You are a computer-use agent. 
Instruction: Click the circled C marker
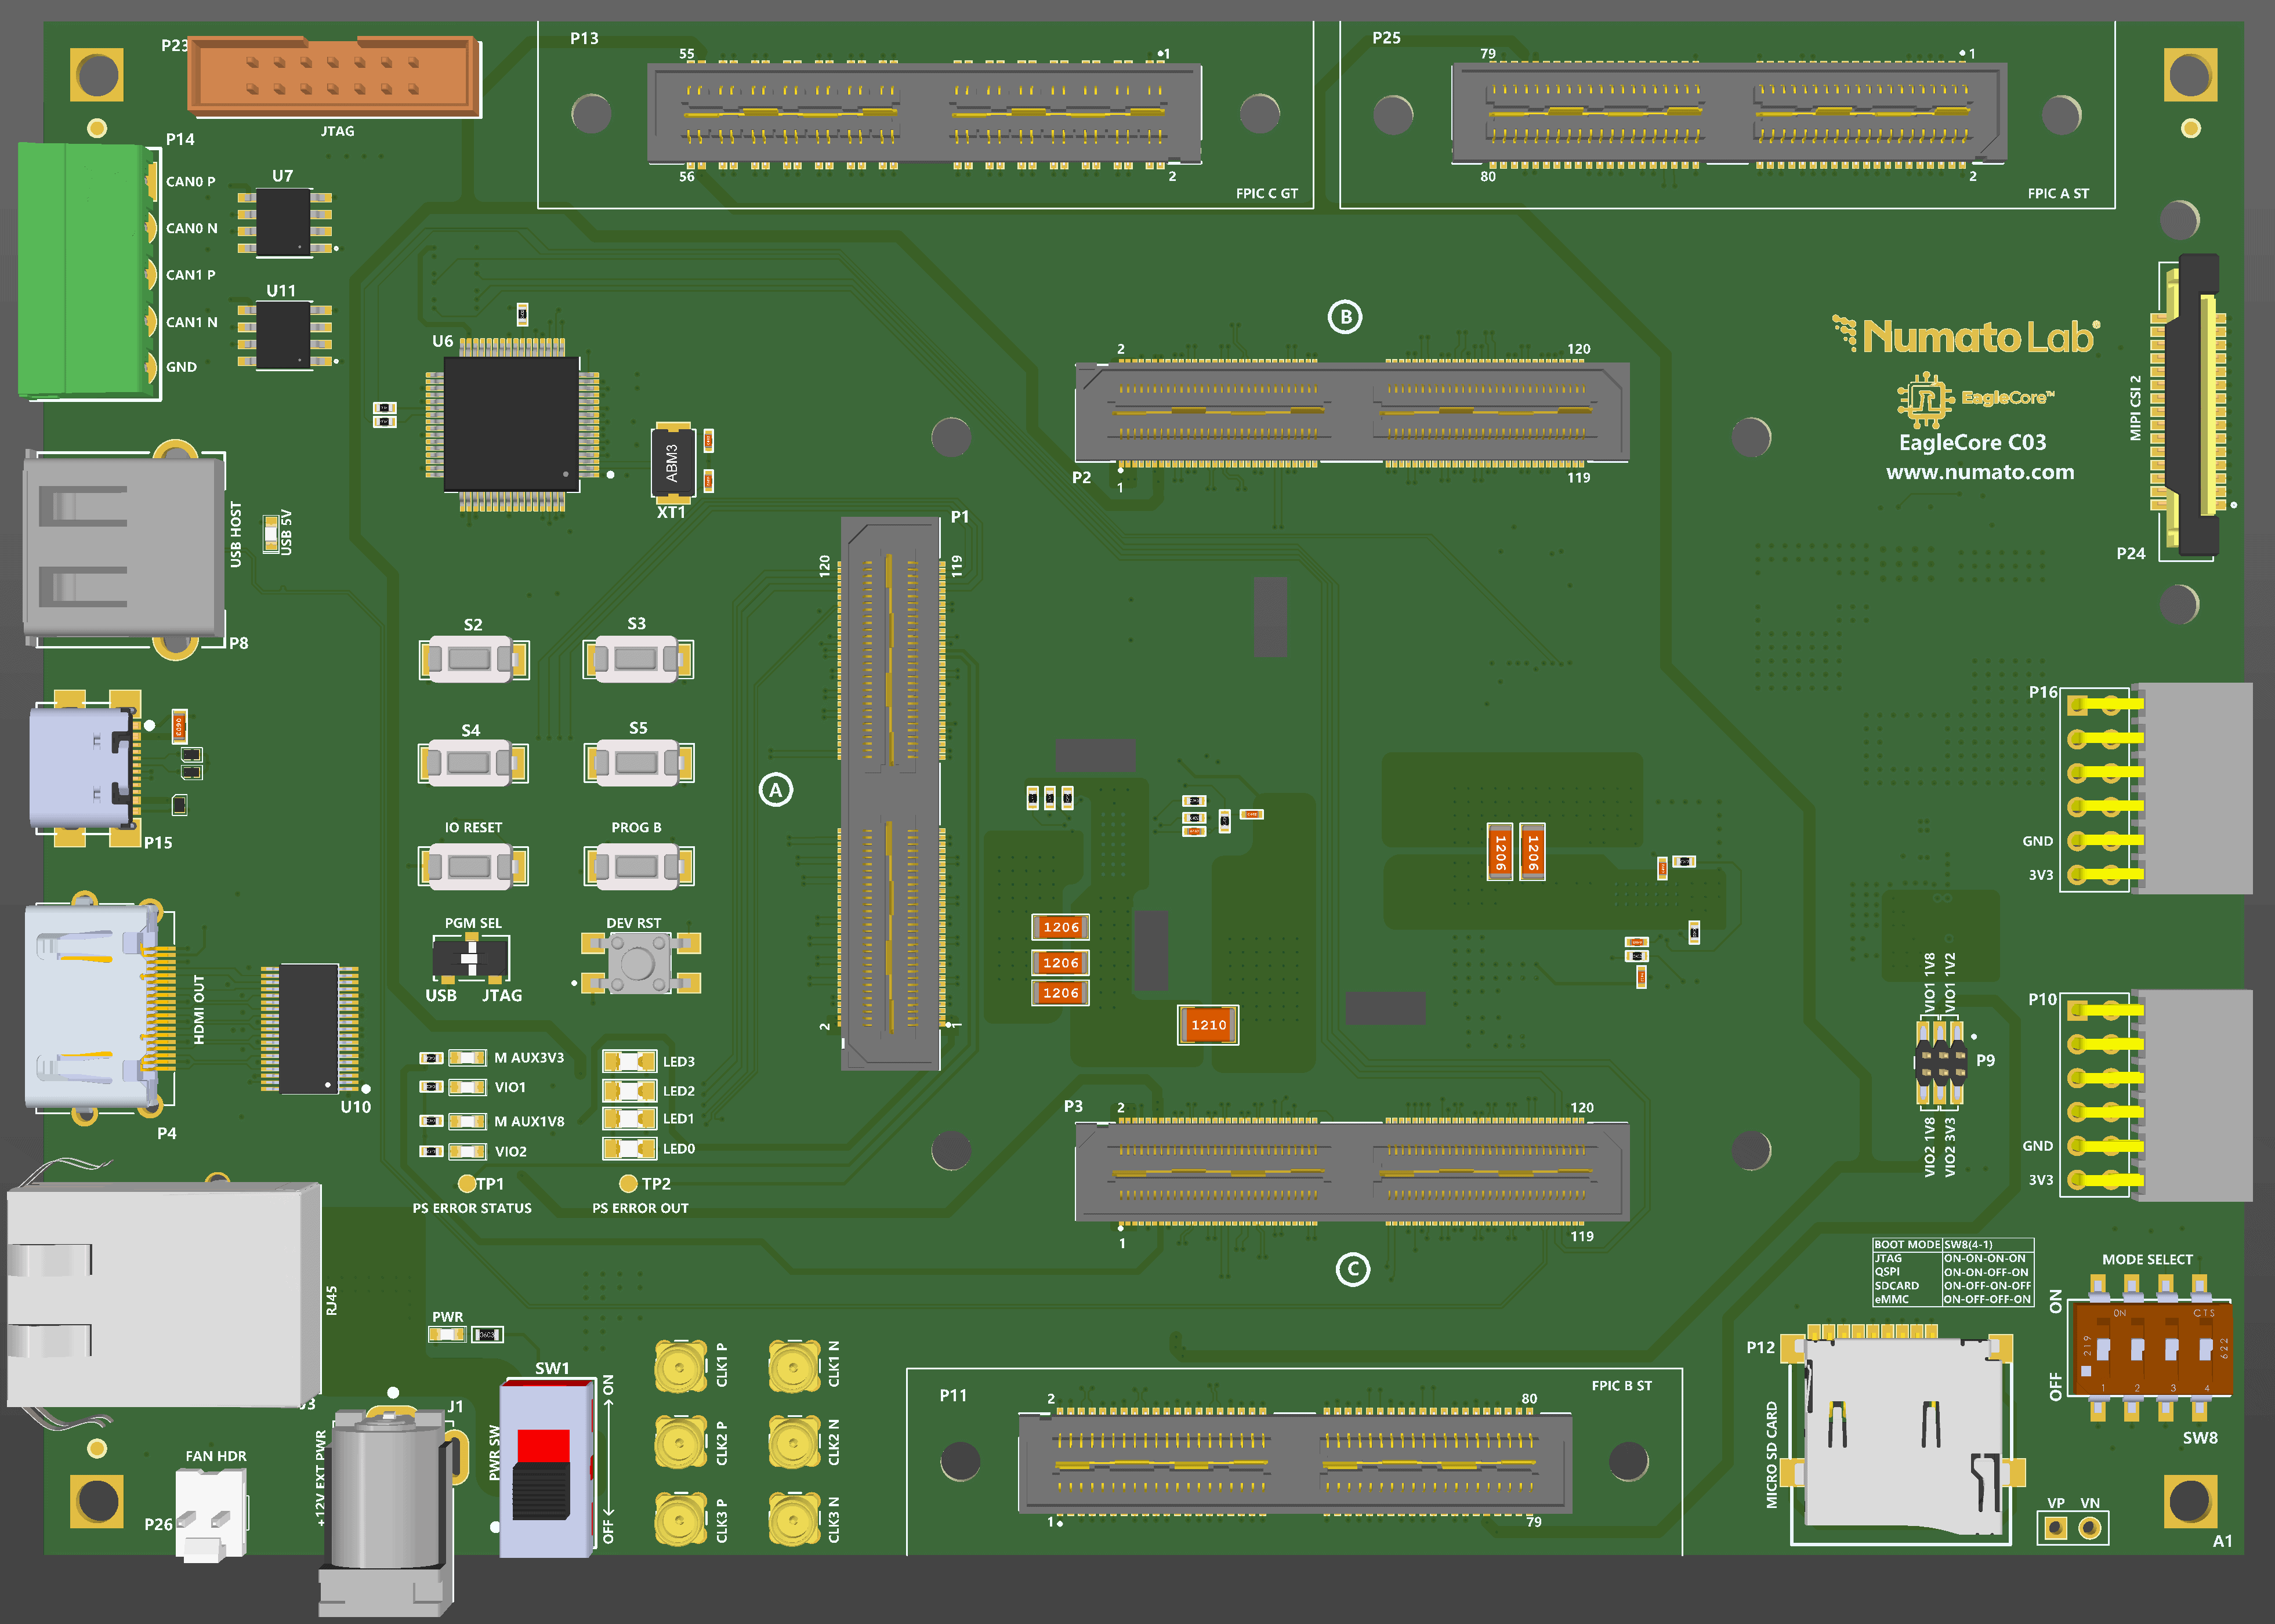(1352, 1270)
